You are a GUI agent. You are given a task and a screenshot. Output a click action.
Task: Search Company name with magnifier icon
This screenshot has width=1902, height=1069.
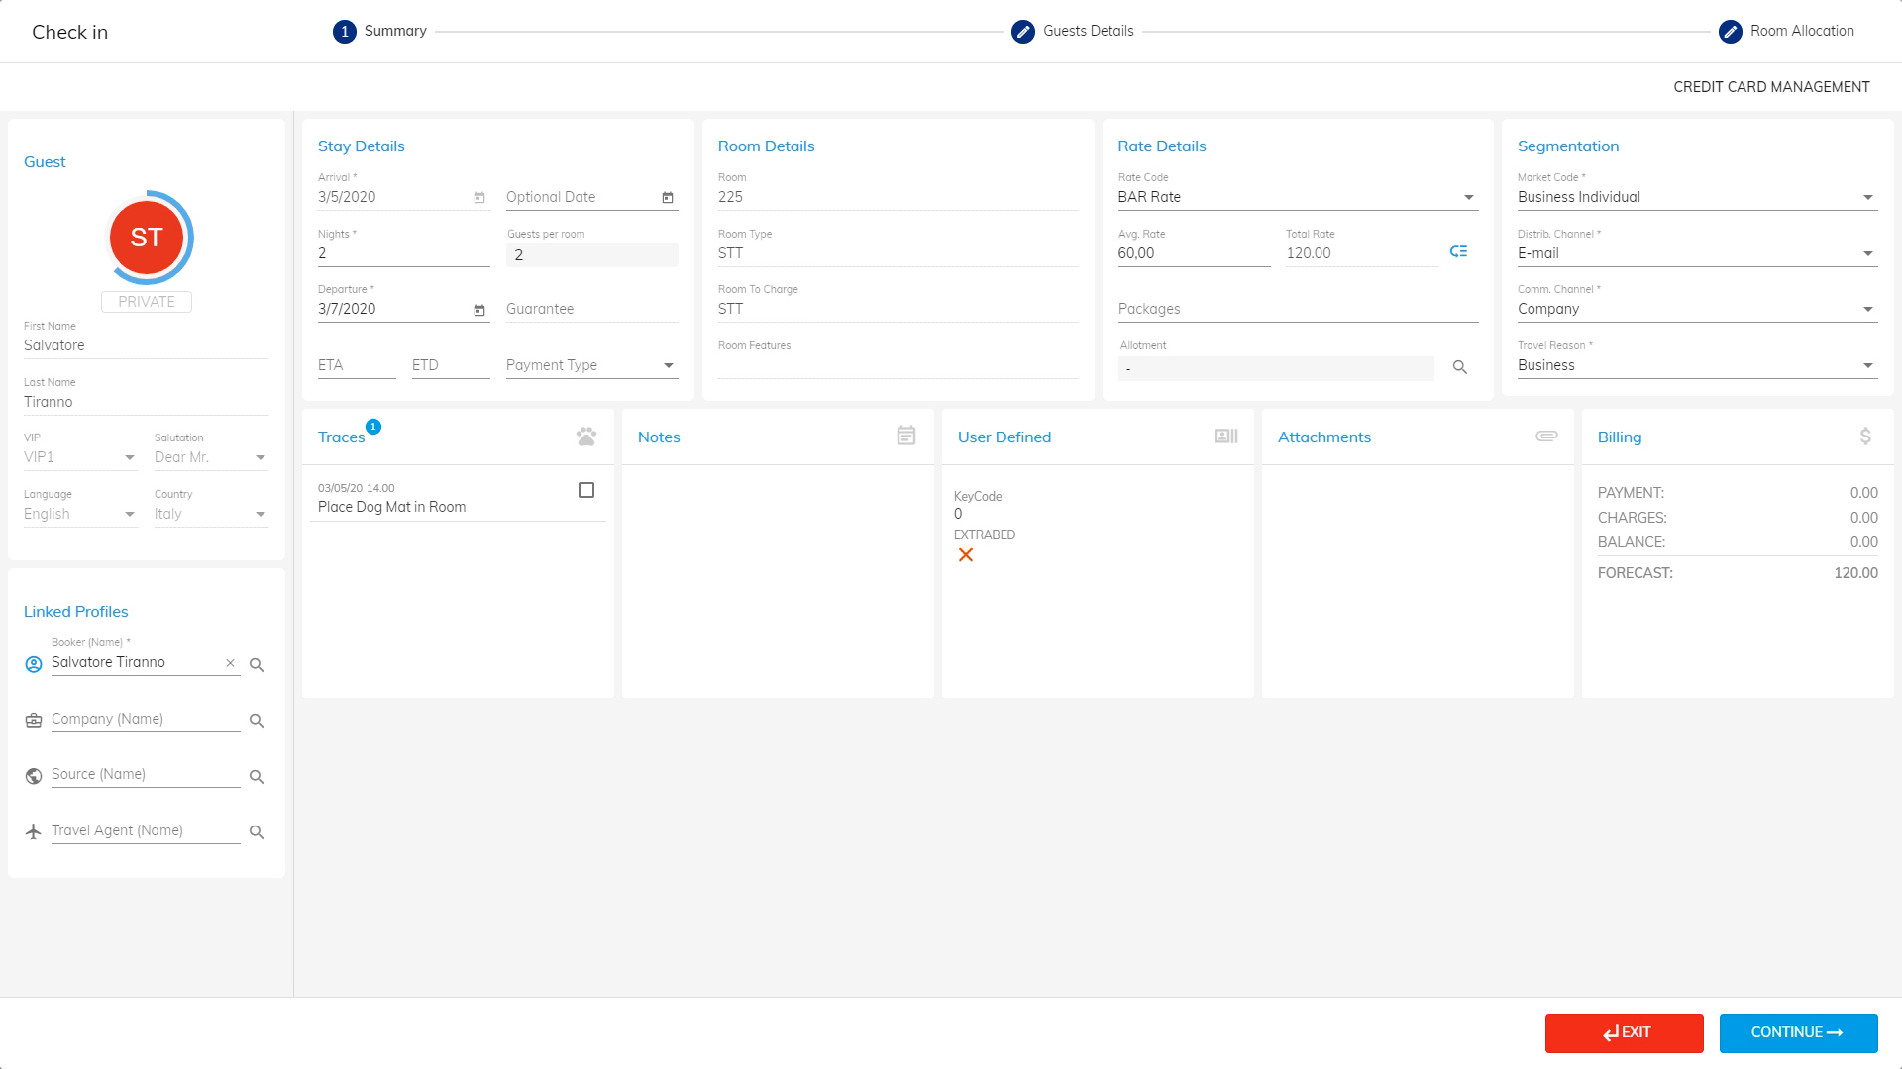point(257,721)
